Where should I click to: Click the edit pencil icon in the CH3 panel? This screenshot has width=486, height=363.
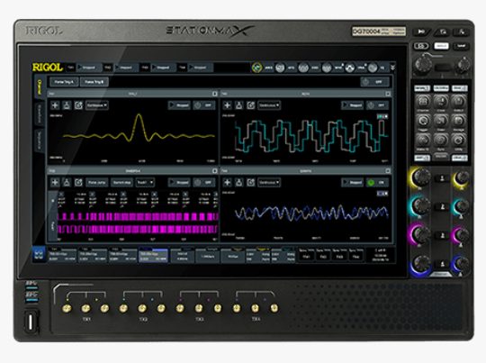(78, 183)
